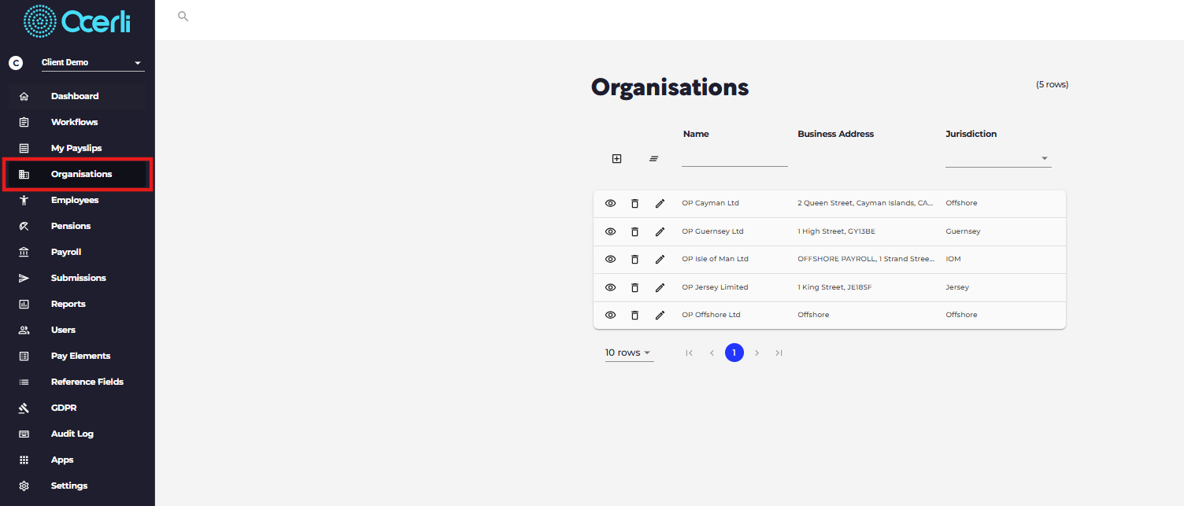
Task: Click the GDPR gavel icon
Action: (x=24, y=408)
